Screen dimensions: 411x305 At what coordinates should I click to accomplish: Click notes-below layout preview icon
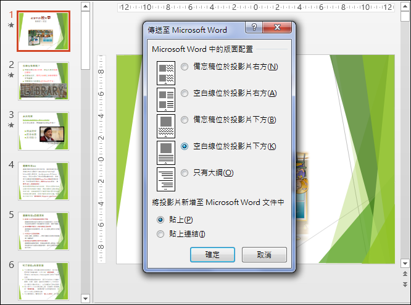click(x=166, y=126)
